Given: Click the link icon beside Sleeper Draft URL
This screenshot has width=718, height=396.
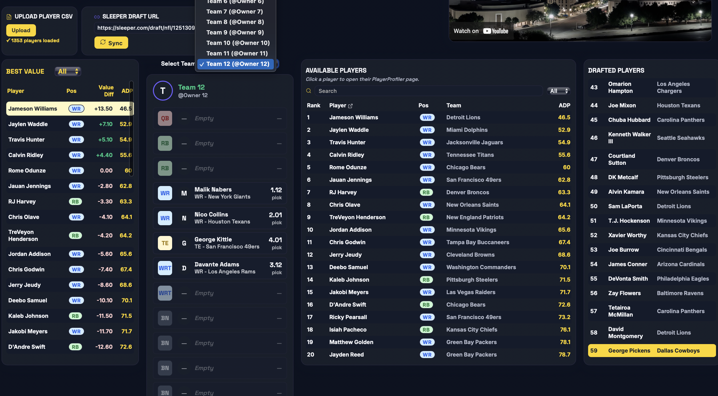Looking at the screenshot, I should pyautogui.click(x=97, y=17).
